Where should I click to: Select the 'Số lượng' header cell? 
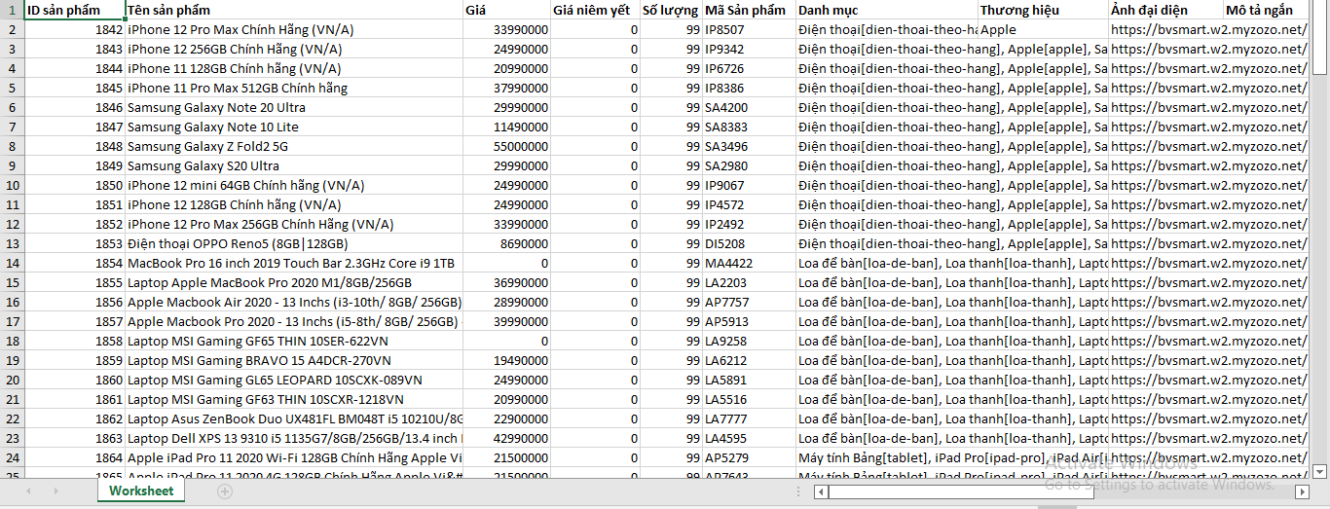pos(671,10)
